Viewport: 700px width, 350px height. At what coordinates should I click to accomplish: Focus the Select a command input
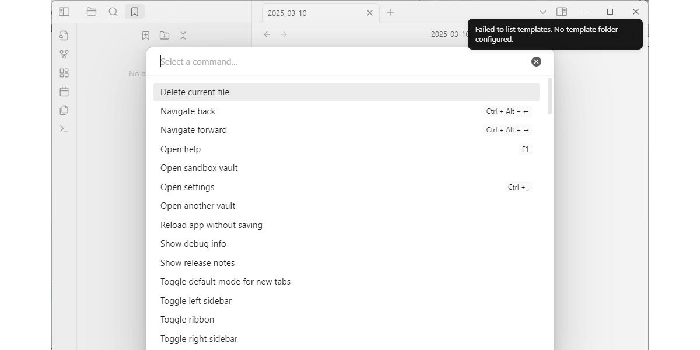tap(338, 62)
